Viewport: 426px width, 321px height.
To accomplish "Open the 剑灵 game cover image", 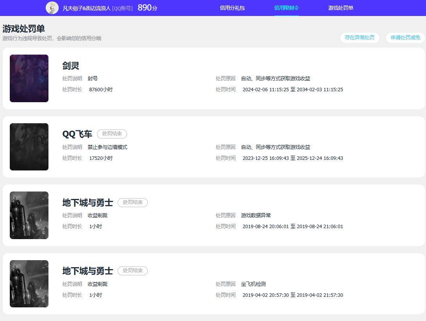I will pyautogui.click(x=29, y=78).
